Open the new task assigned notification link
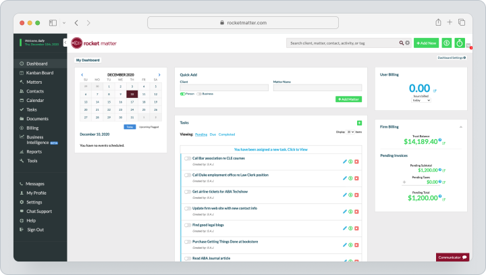Viewport: 486px width, 275px height. click(271, 149)
